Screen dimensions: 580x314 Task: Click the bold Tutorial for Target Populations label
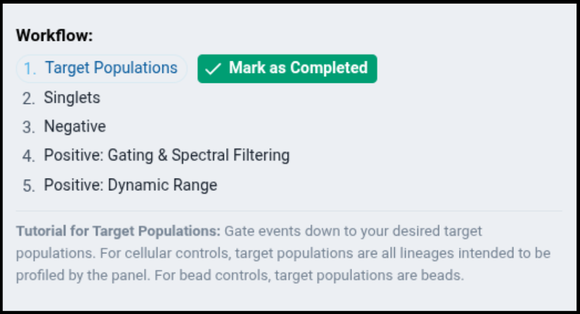[118, 231]
